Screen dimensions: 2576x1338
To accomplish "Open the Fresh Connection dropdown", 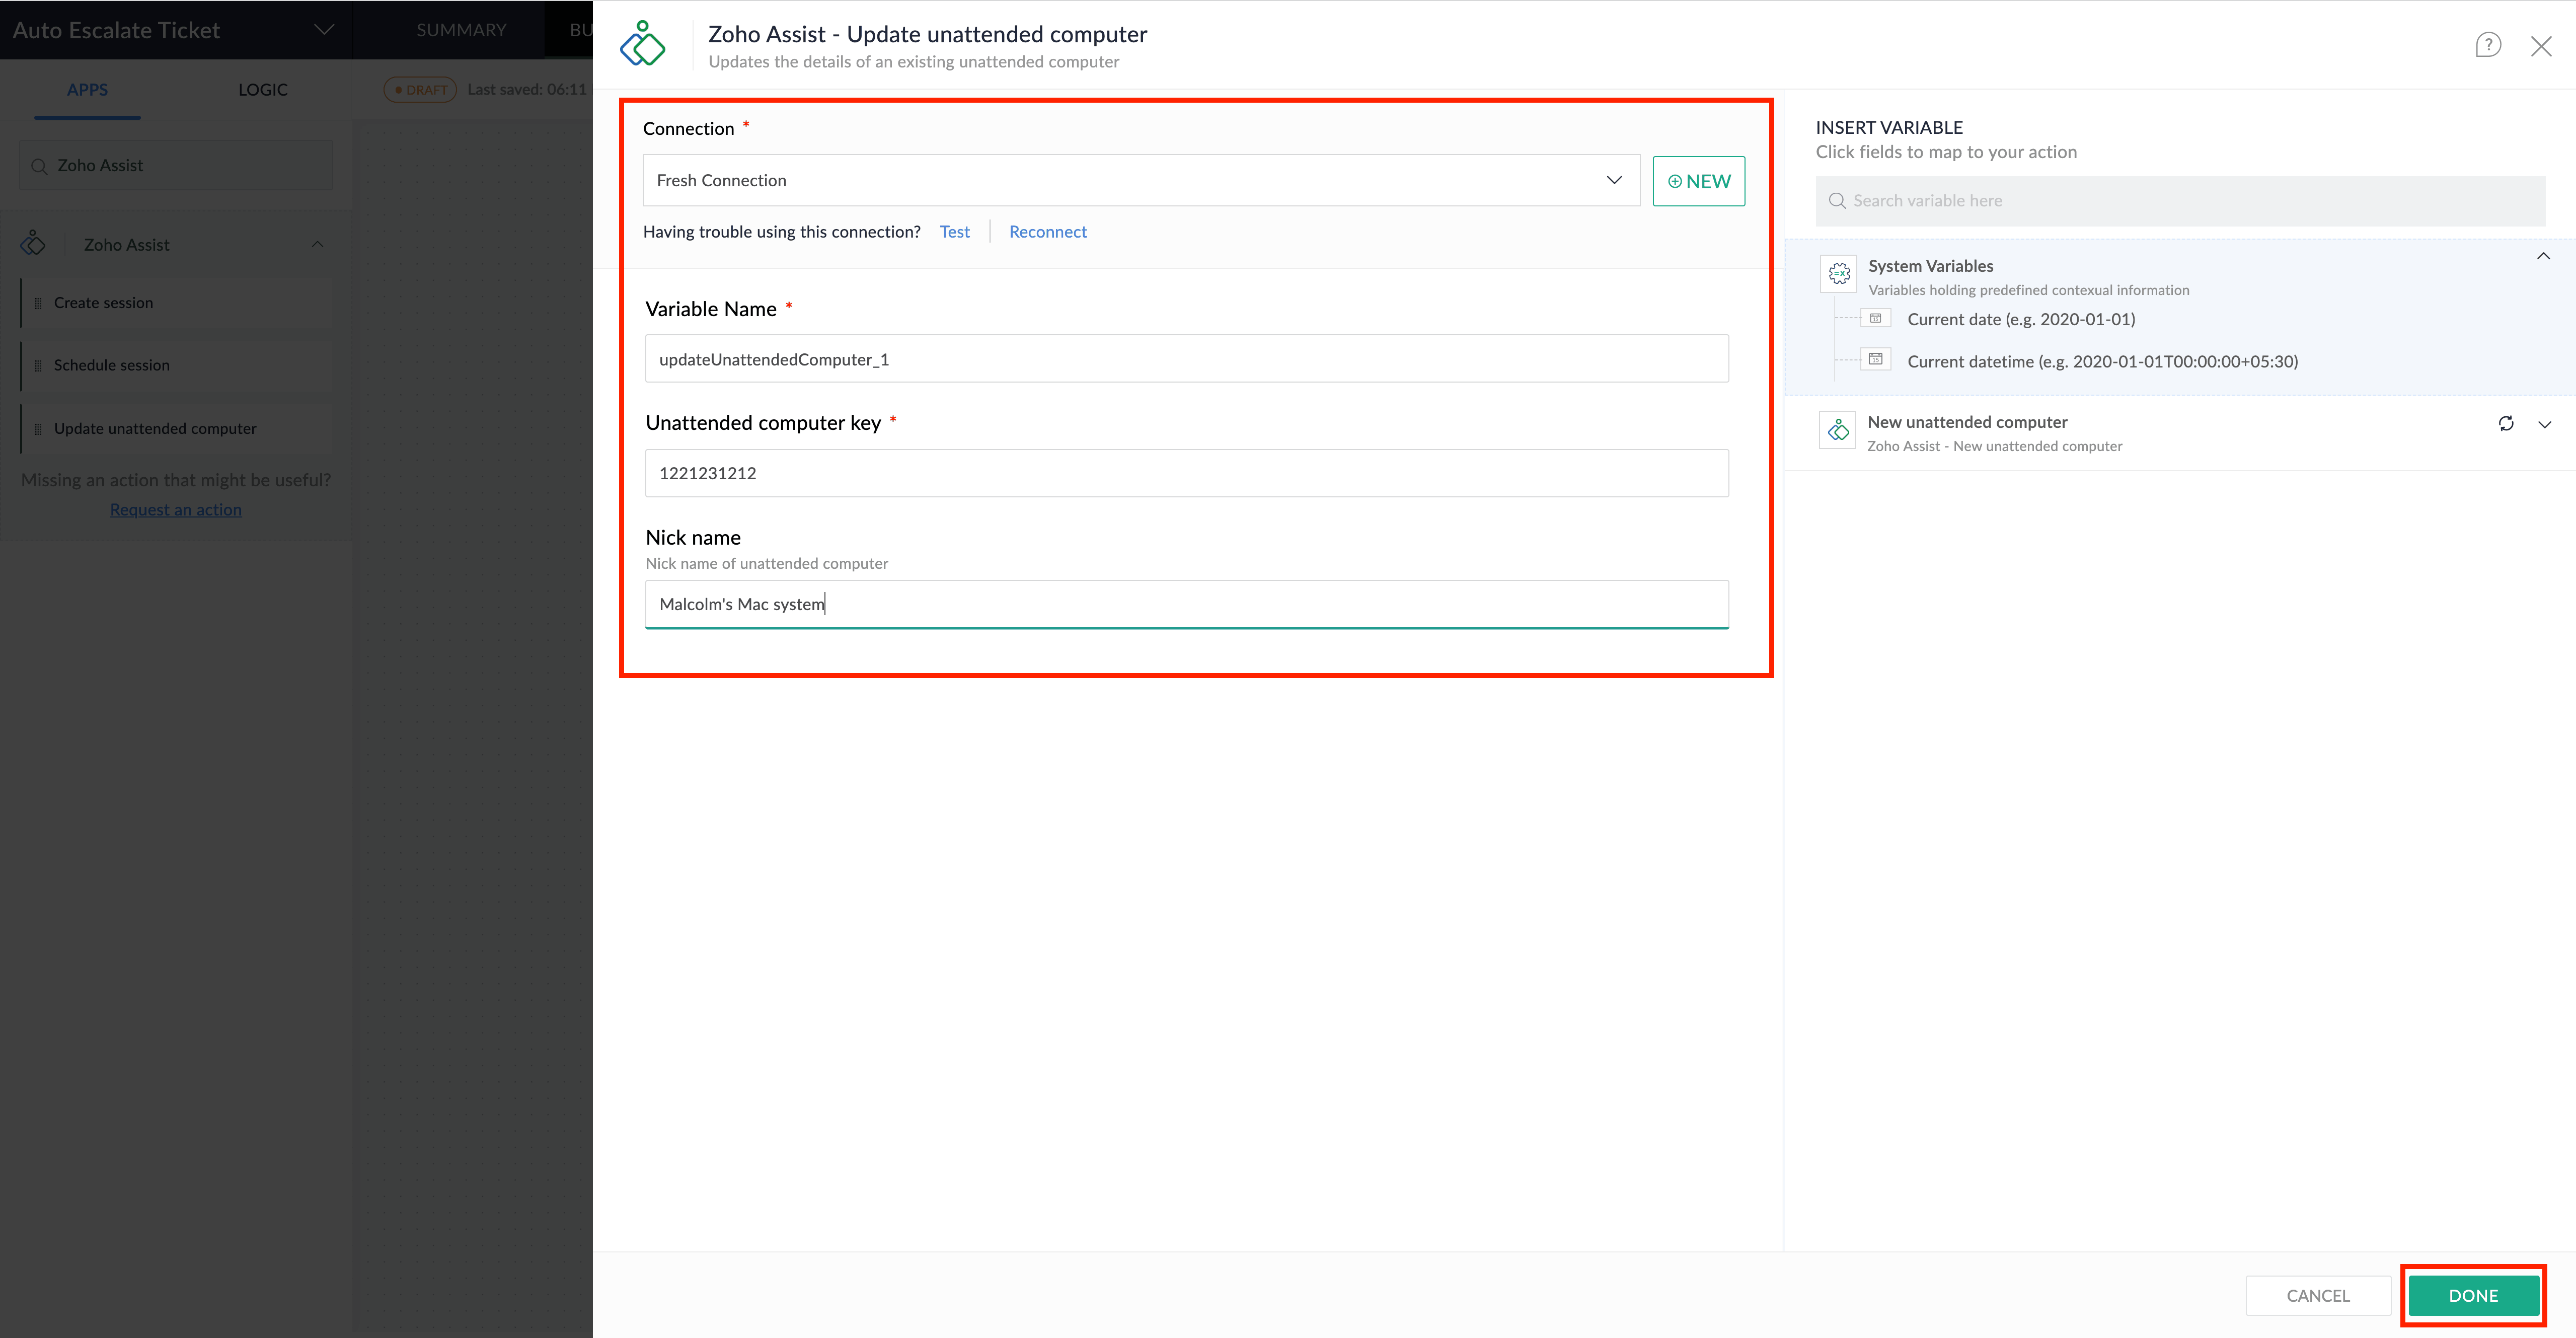I will point(1140,181).
